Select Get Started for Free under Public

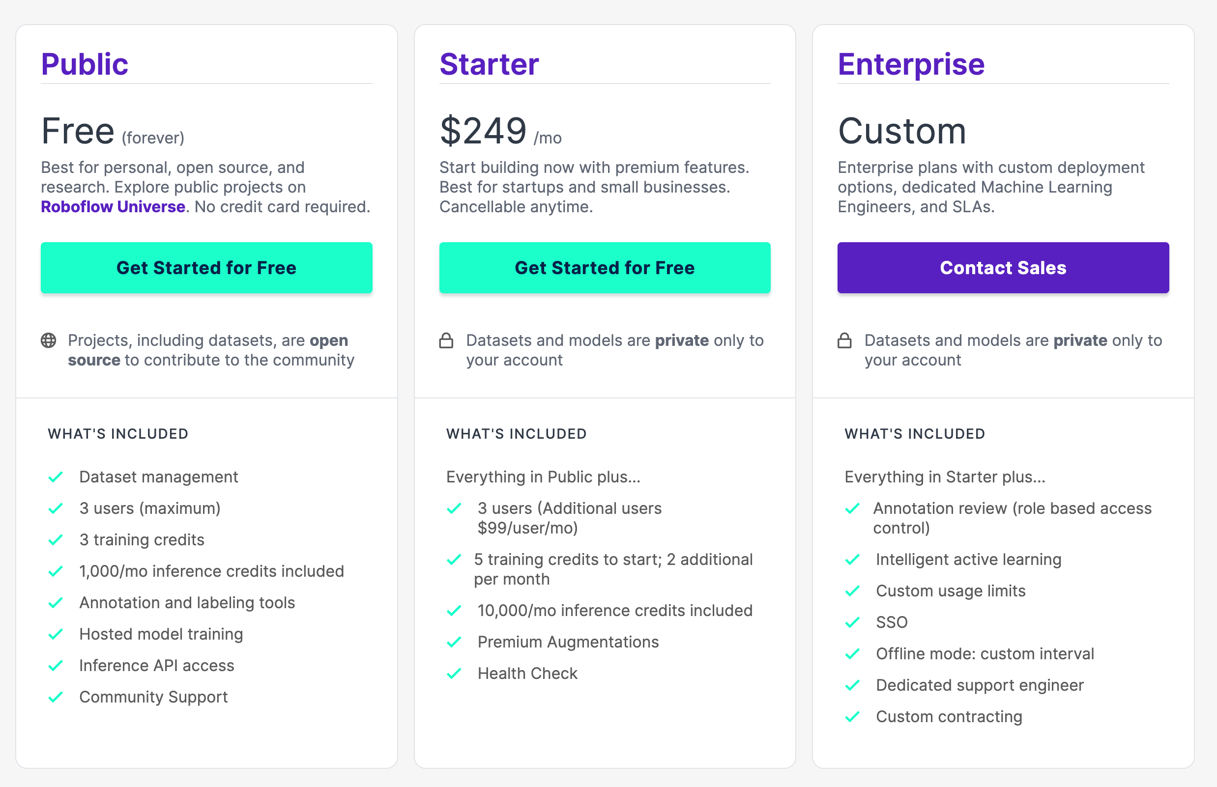click(x=206, y=267)
